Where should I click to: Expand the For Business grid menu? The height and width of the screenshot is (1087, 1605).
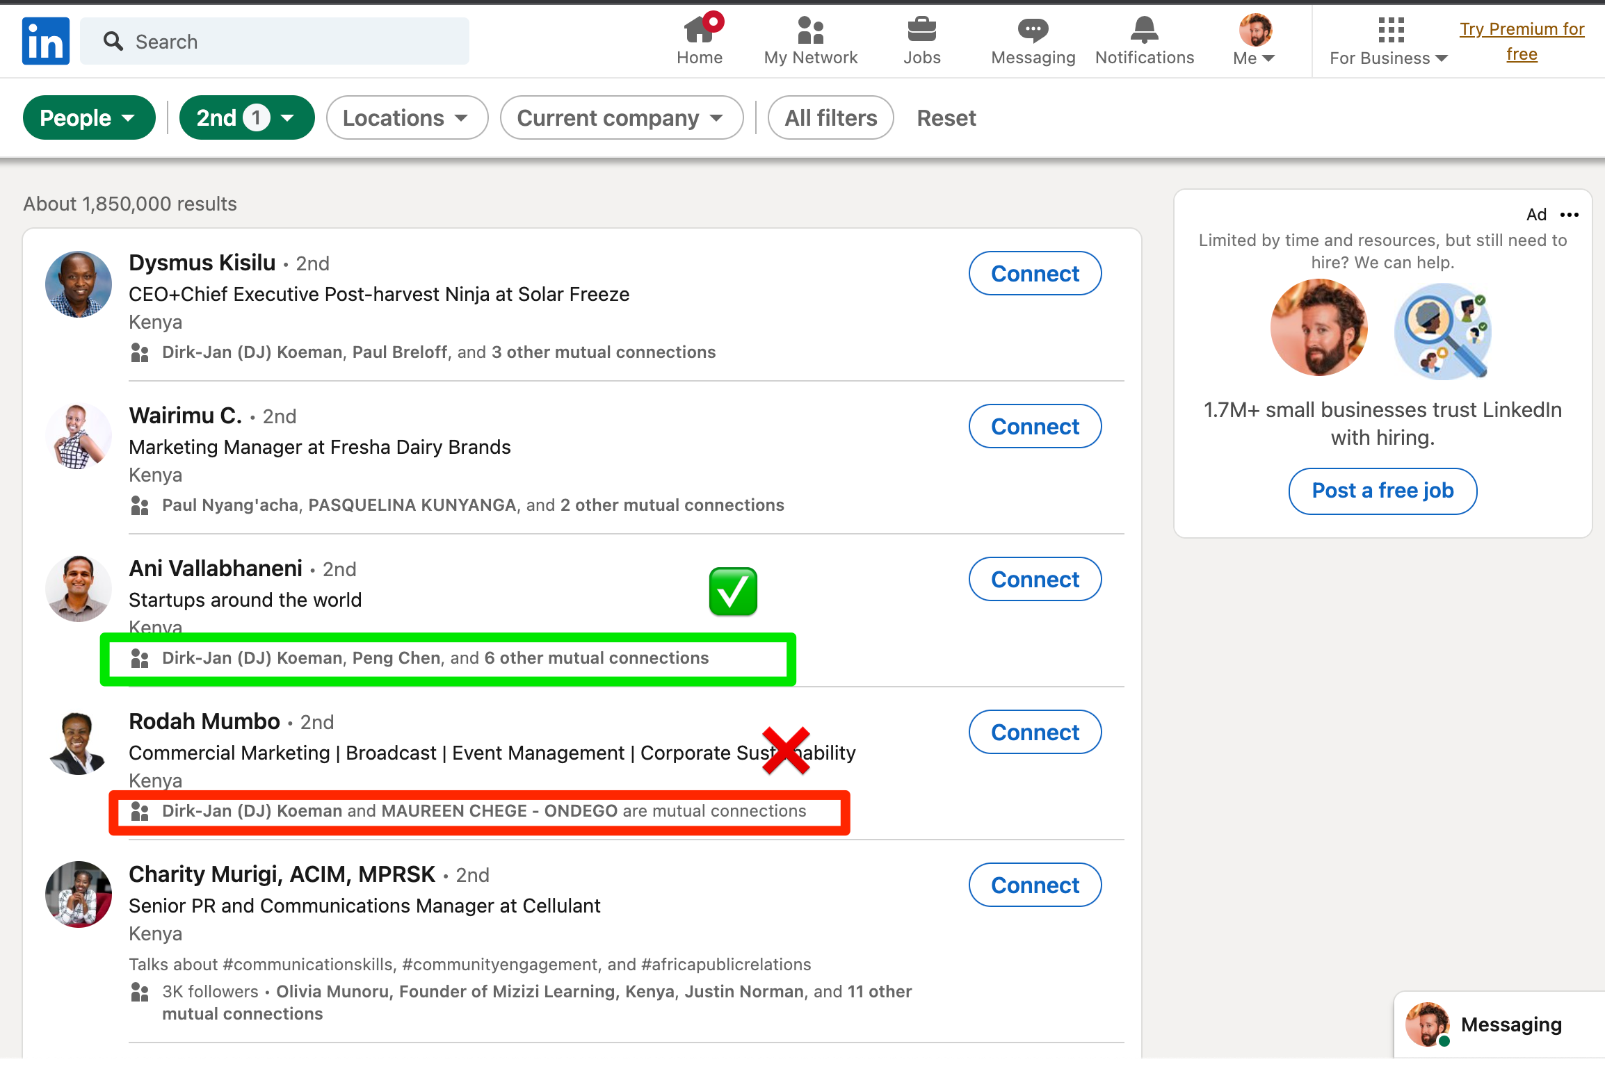pyautogui.click(x=1389, y=41)
